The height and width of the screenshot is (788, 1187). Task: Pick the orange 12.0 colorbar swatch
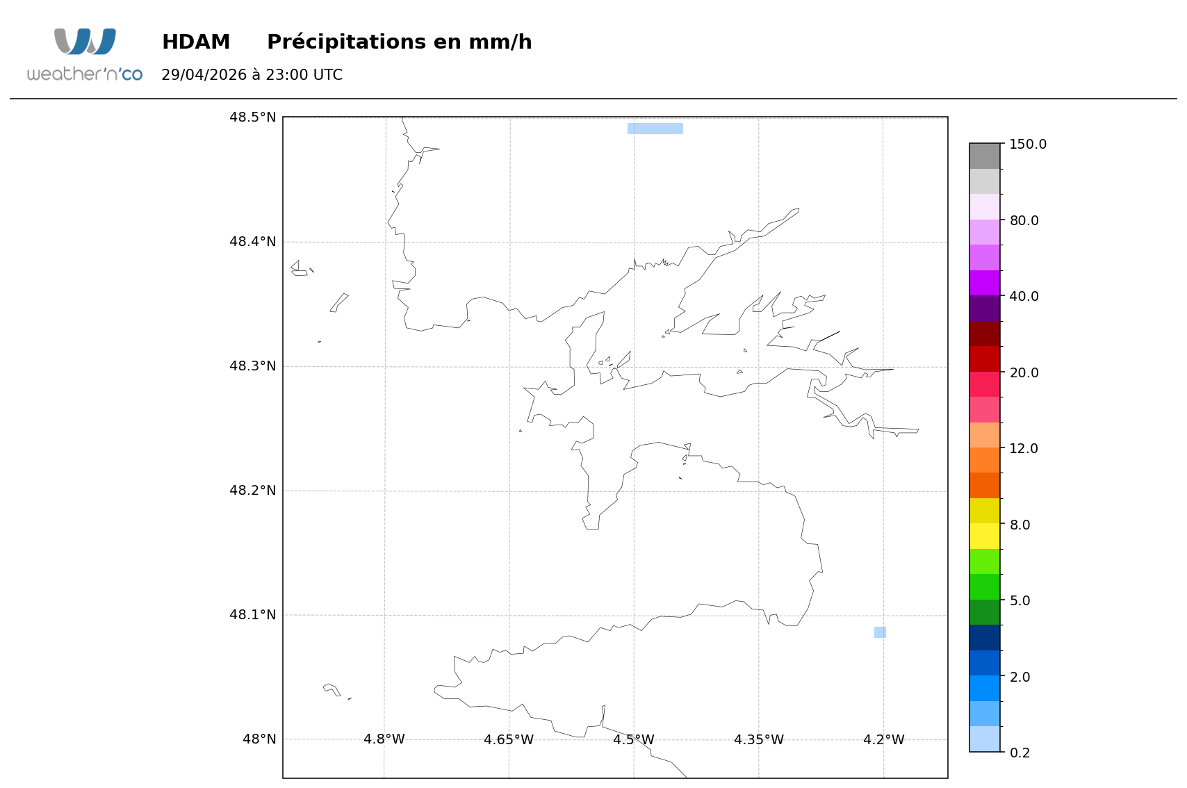[985, 460]
